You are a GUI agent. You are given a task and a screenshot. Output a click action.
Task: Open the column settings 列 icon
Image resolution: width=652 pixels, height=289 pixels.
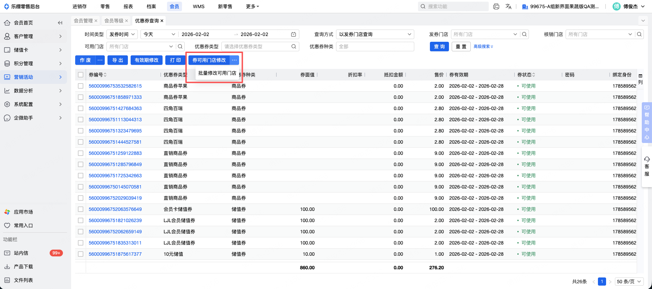pos(640,79)
